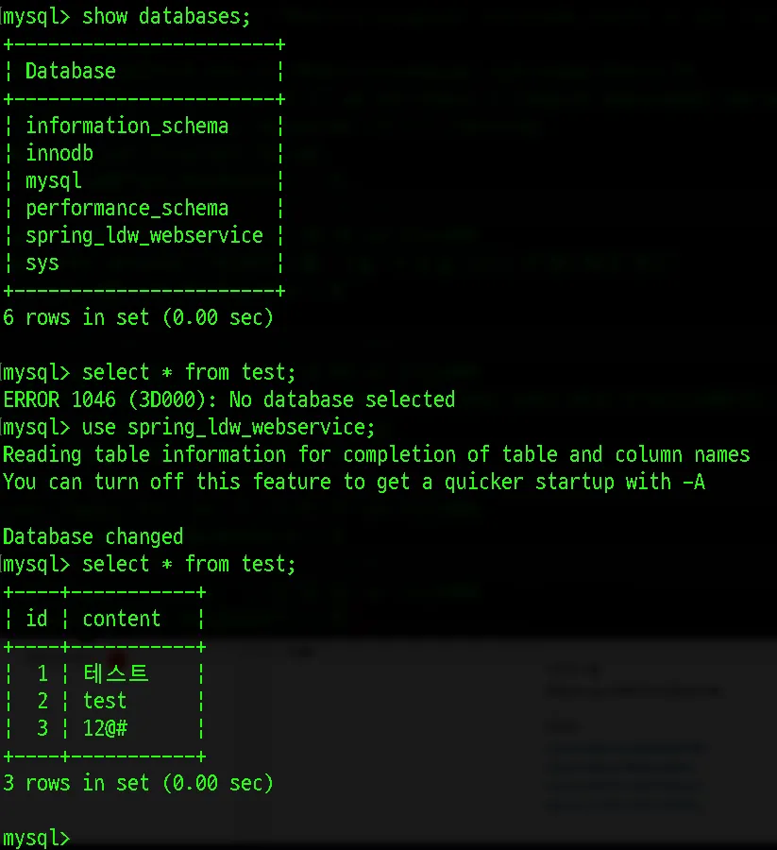This screenshot has width=777, height=850.
Task: Click the 'use spring_ldw_webservice;' command
Action: coord(228,428)
